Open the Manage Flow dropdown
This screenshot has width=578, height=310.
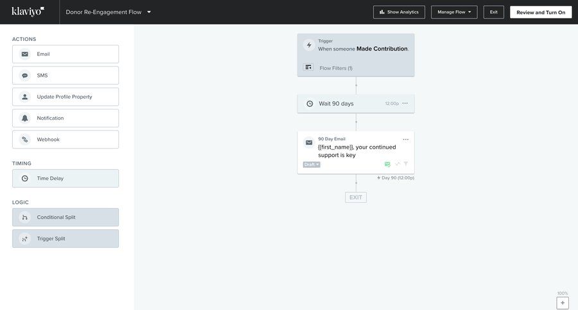pos(454,12)
